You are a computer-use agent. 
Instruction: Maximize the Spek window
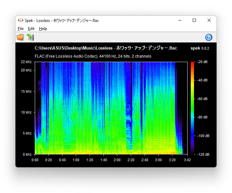[x=194, y=20]
